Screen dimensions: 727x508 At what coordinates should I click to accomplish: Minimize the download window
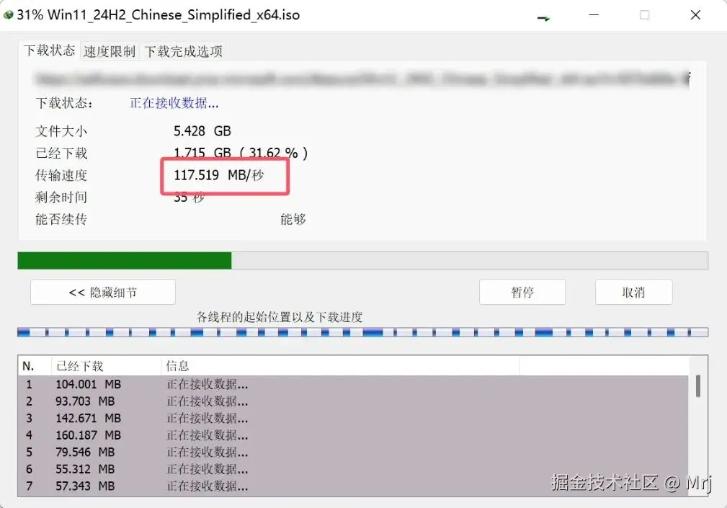(x=594, y=15)
